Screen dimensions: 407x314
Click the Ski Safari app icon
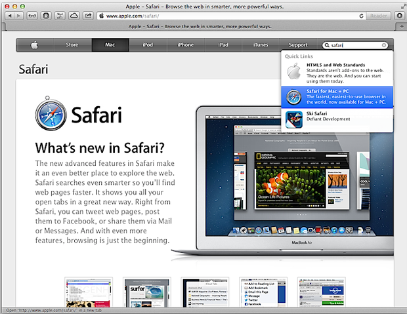click(294, 119)
